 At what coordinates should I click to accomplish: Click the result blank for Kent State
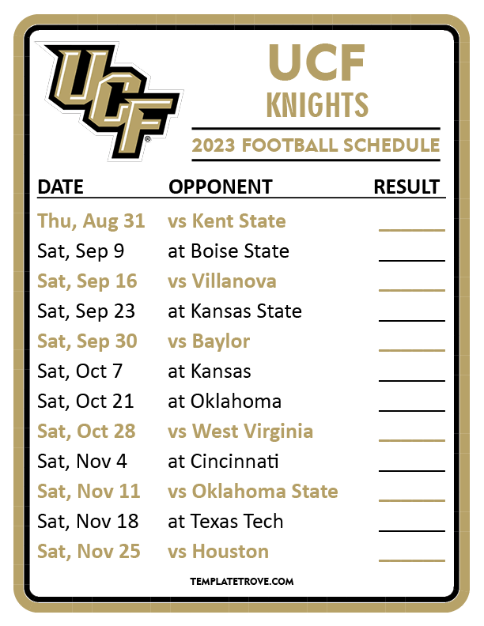pyautogui.click(x=411, y=228)
